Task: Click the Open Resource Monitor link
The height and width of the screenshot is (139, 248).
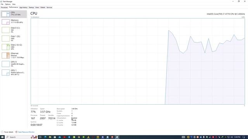Action: point(25,132)
